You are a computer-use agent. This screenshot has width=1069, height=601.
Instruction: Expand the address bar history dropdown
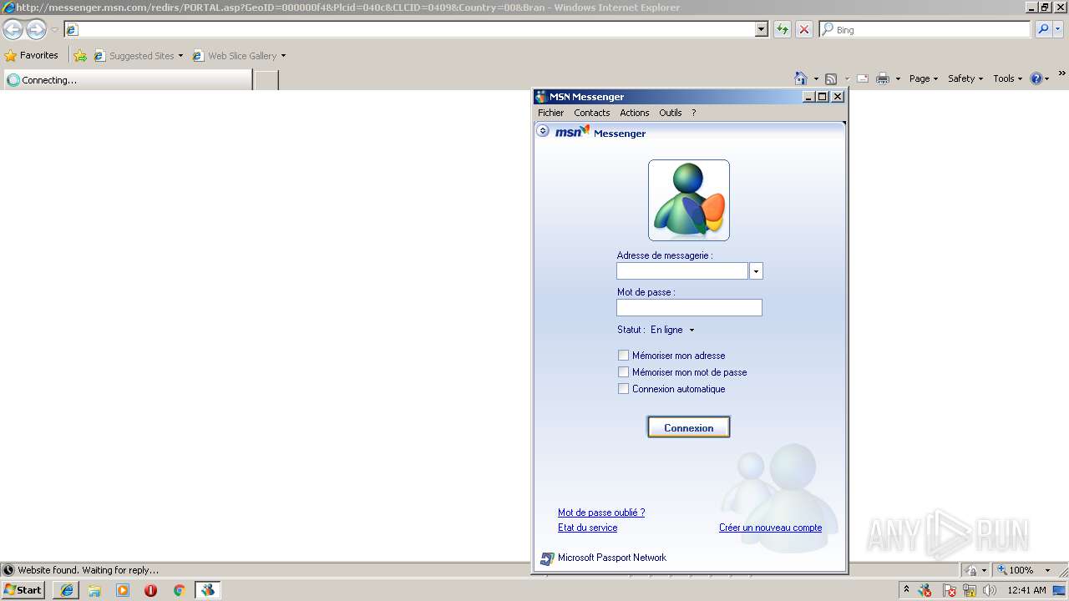pyautogui.click(x=762, y=29)
